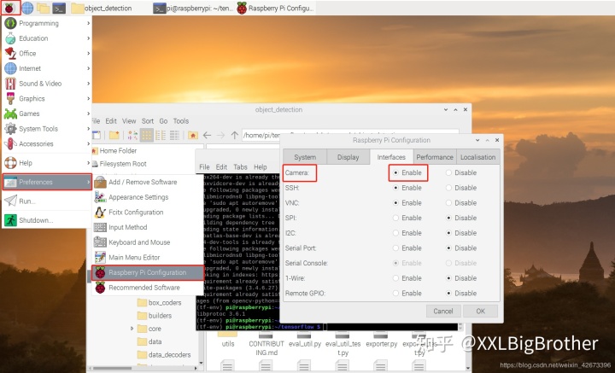This screenshot has width=615, height=373.
Task: Select the Display tab
Action: [x=348, y=157]
